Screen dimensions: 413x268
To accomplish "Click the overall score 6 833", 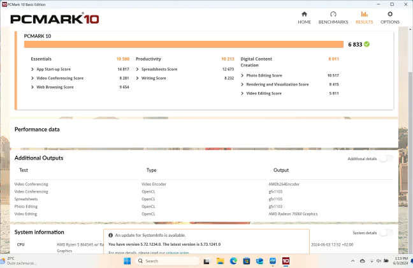I will [x=355, y=44].
